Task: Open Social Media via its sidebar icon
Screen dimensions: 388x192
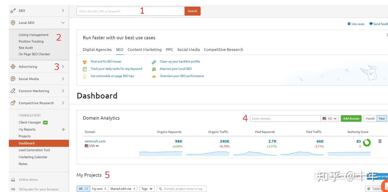Action: (13, 79)
